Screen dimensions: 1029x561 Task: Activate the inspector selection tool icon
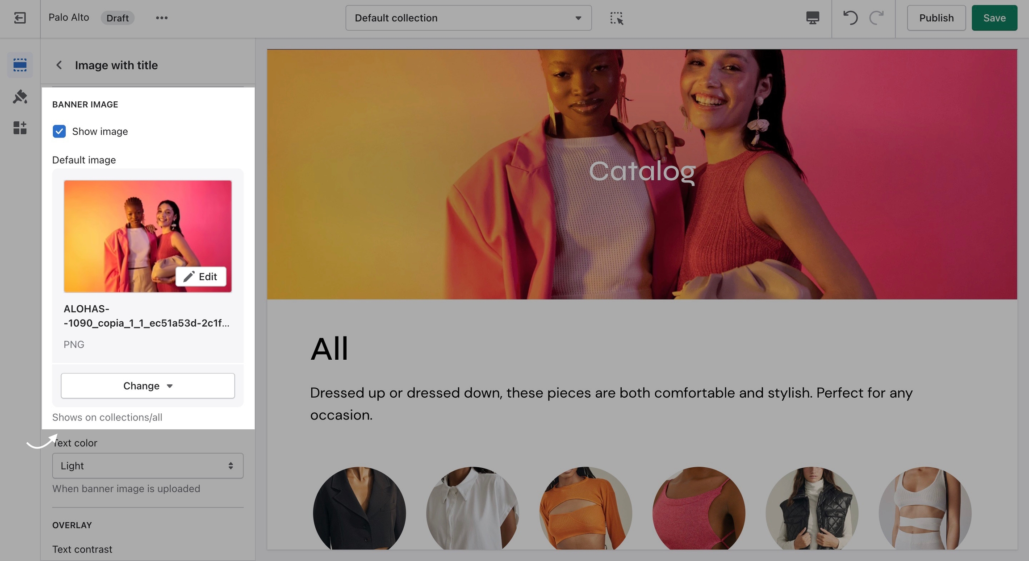(616, 18)
